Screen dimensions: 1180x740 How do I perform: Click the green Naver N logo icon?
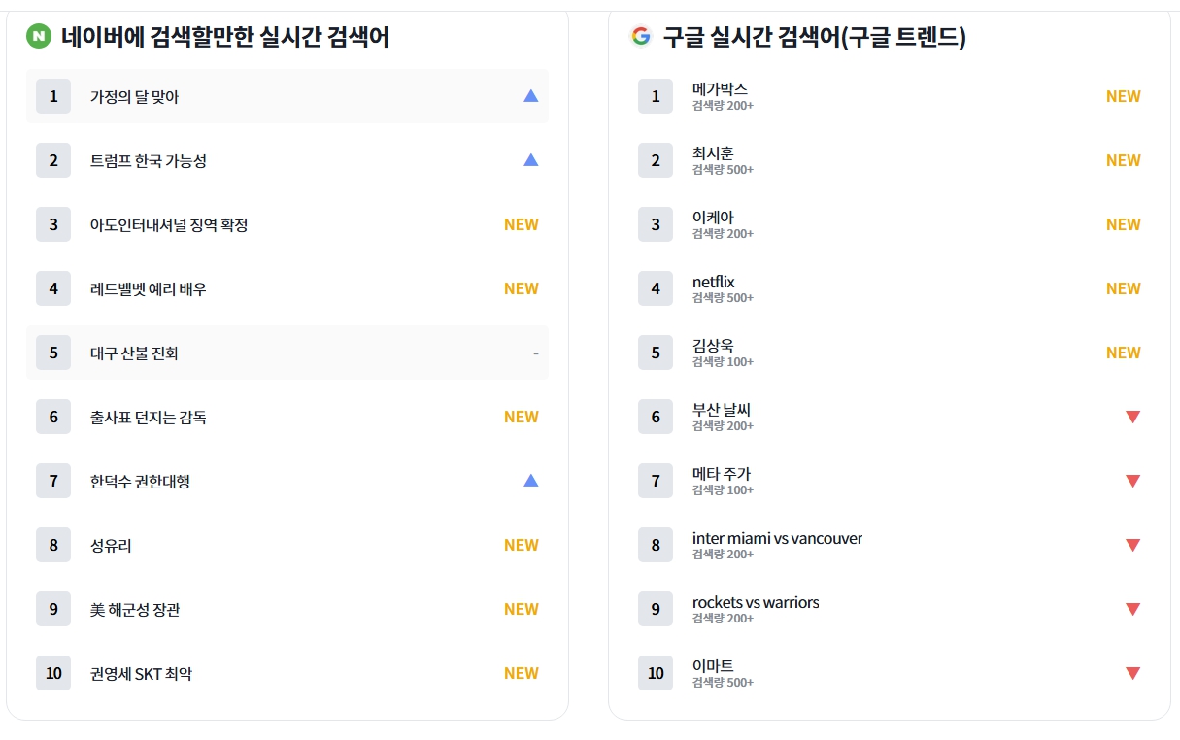pyautogui.click(x=39, y=37)
